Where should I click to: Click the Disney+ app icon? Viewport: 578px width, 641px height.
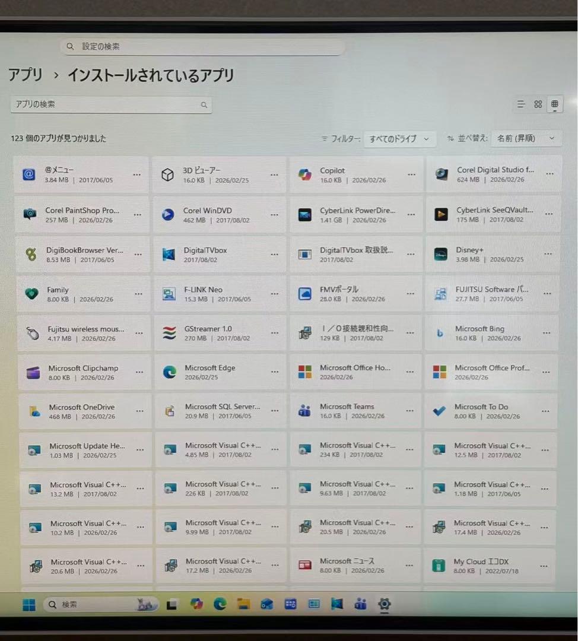441,254
